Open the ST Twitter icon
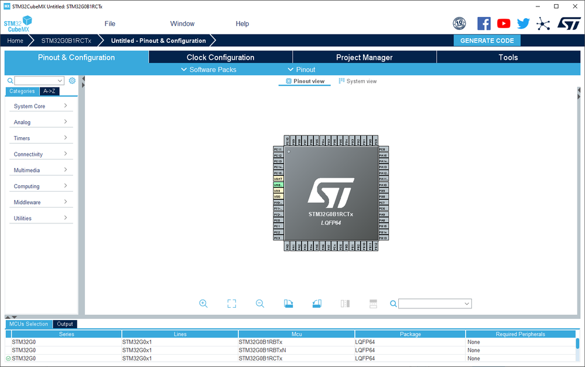 point(524,23)
